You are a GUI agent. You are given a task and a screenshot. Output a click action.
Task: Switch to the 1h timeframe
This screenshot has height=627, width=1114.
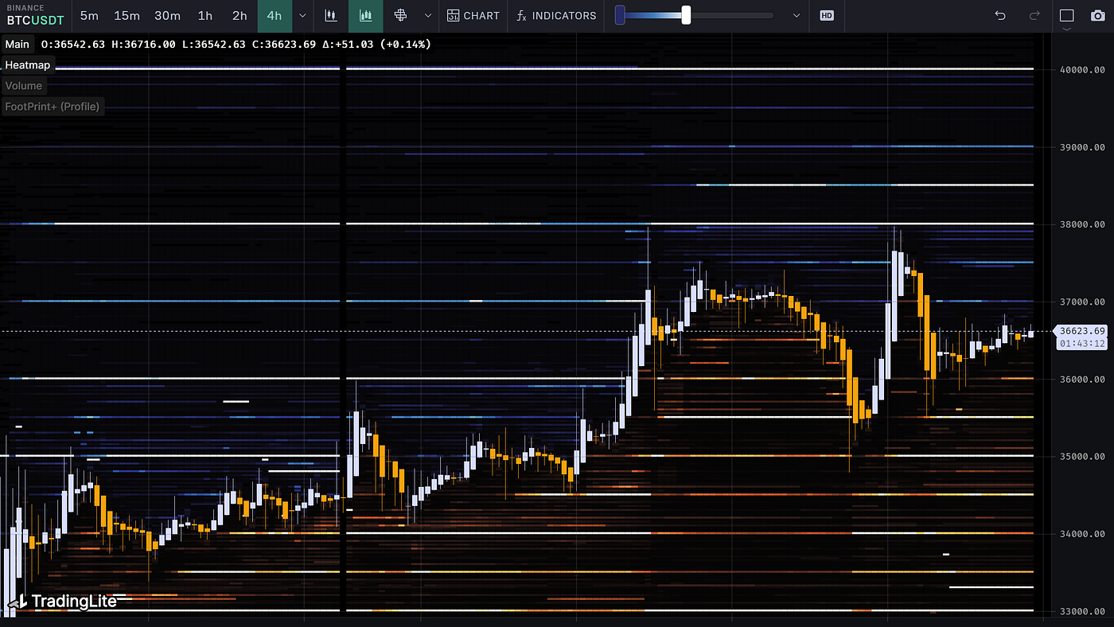pos(205,16)
